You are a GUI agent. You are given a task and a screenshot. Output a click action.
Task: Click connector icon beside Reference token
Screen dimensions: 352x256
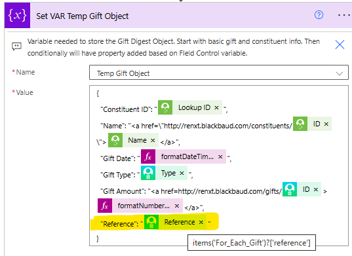151,222
